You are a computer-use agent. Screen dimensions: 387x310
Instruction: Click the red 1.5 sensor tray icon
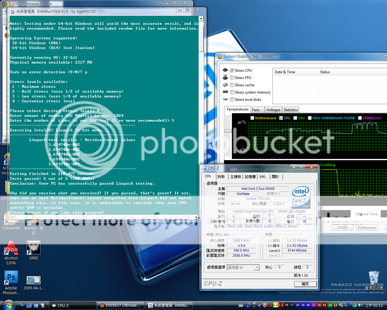click(x=281, y=305)
